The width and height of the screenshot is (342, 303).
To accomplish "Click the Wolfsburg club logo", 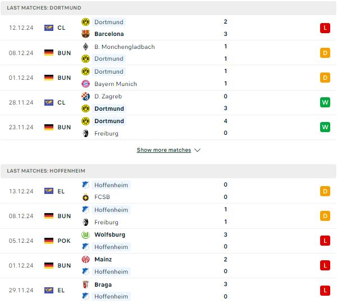I will click(85, 234).
